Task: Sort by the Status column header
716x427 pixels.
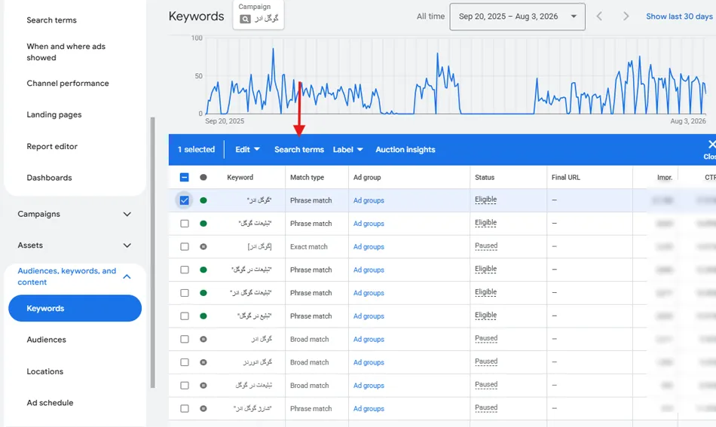Action: point(485,177)
